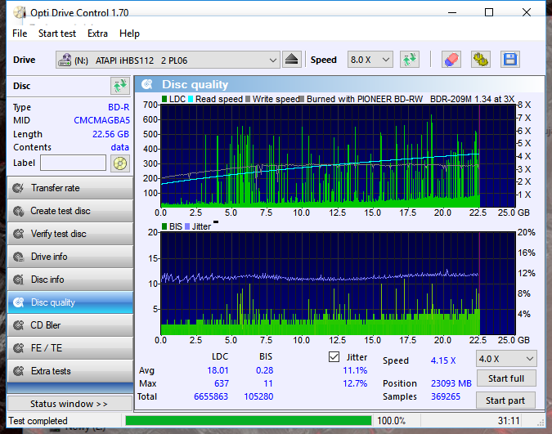Click inside the BIS jitter graph area
The width and height of the screenshot is (552, 434).
coord(338,284)
